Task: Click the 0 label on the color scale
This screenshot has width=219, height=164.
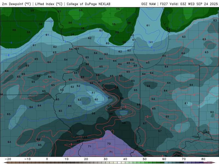Action: (x=47, y=159)
